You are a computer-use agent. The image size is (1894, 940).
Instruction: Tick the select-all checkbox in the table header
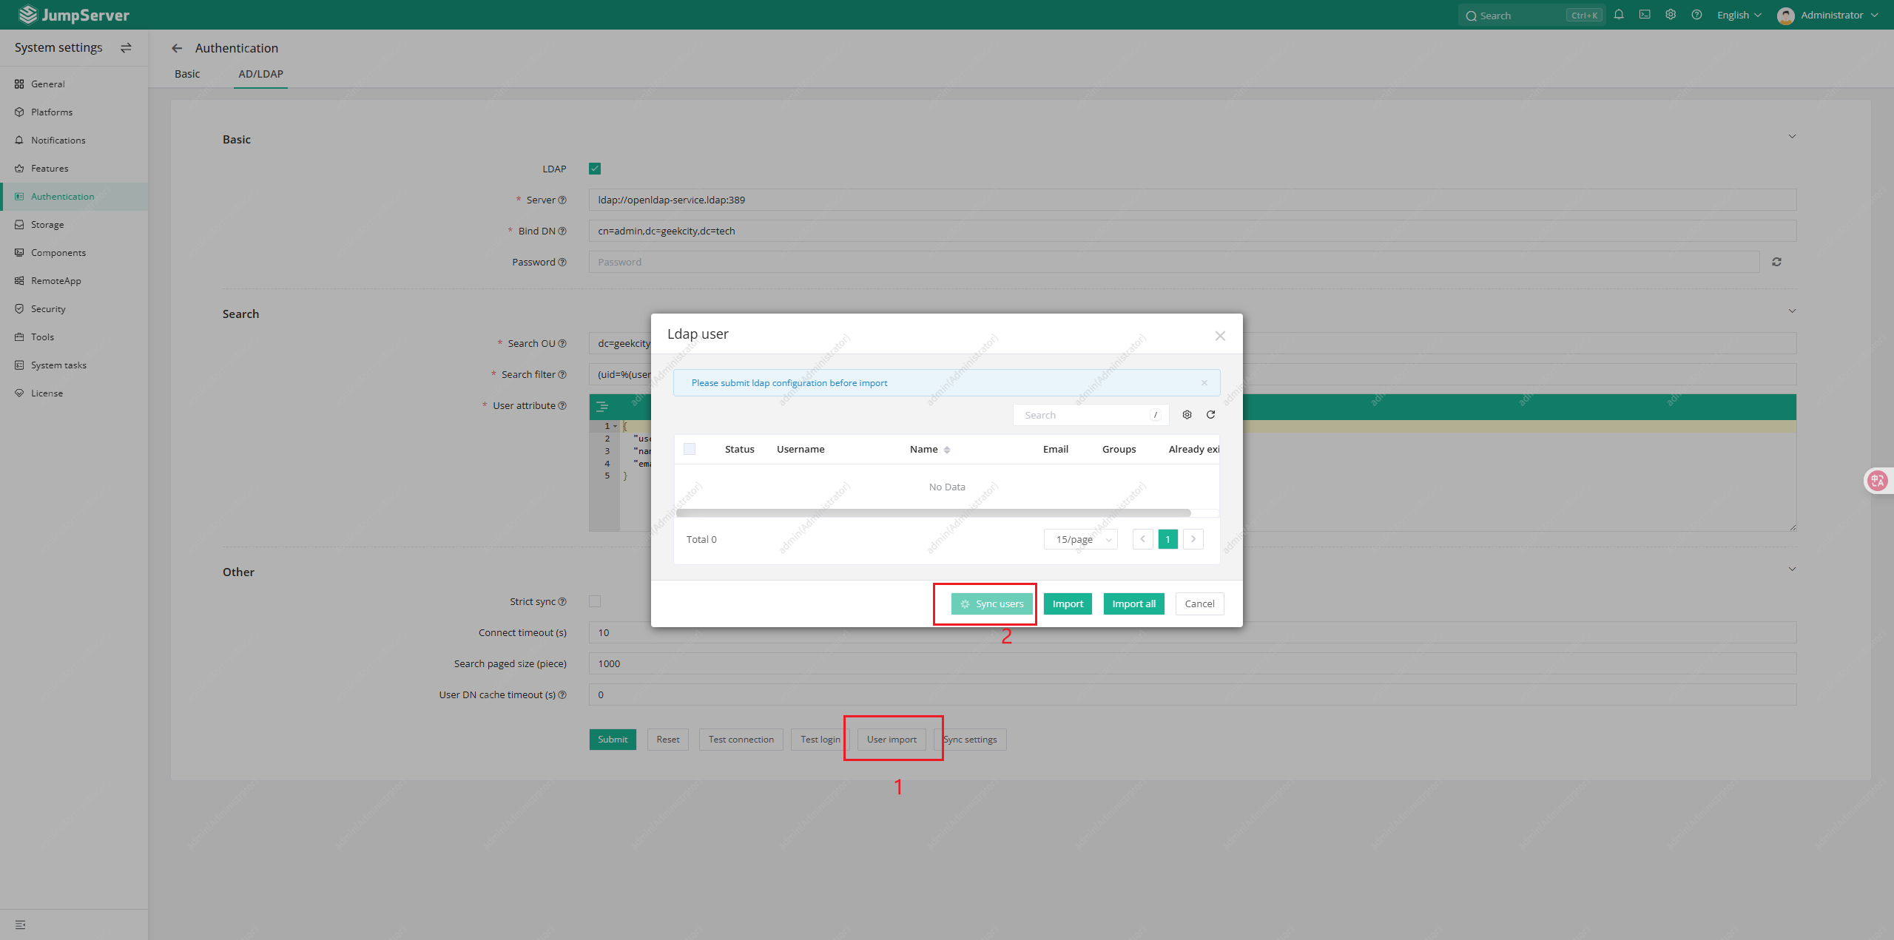click(690, 449)
